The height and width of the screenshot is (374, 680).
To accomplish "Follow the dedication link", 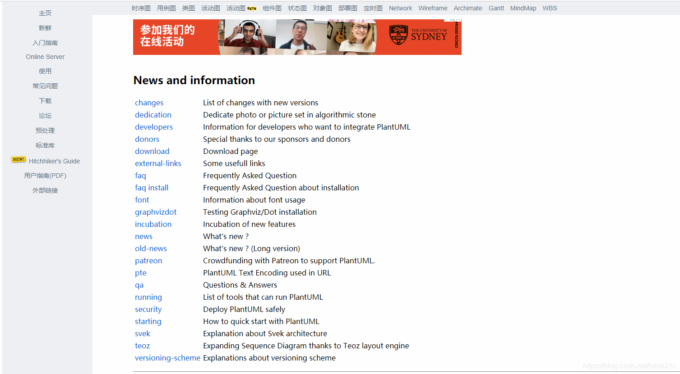I will (x=153, y=115).
